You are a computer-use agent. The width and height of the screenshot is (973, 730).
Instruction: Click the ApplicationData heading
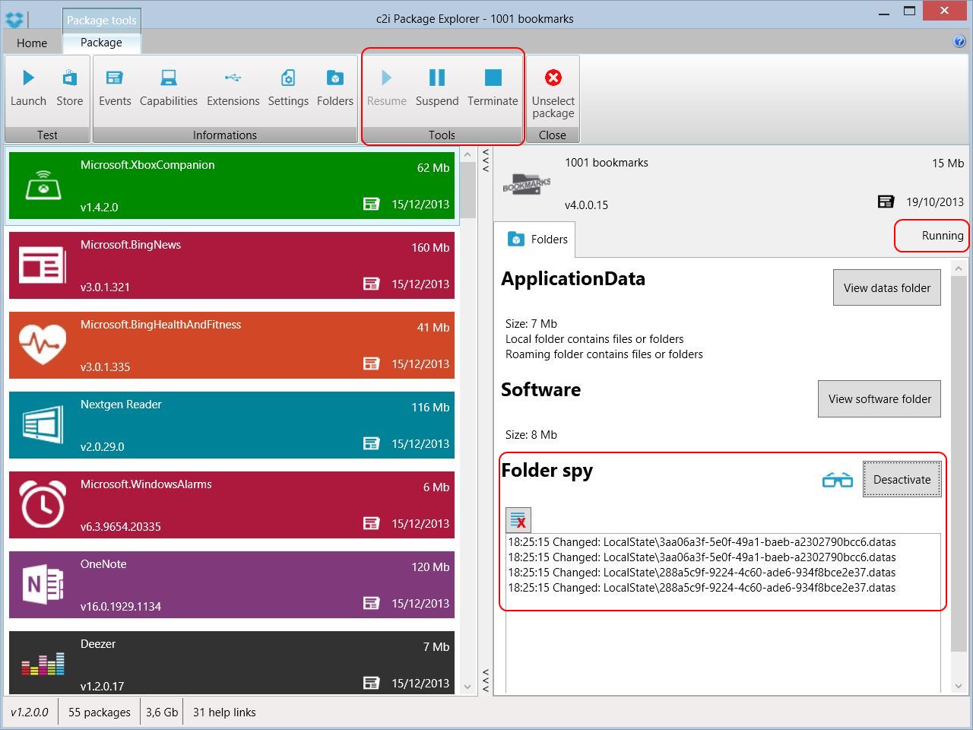pos(573,279)
